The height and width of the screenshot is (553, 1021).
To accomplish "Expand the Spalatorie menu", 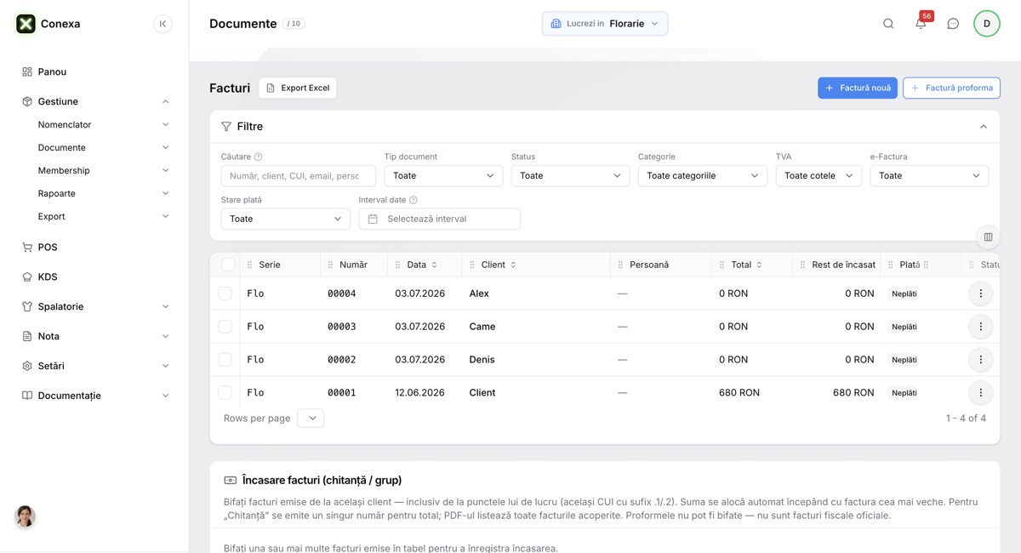I will pos(94,307).
